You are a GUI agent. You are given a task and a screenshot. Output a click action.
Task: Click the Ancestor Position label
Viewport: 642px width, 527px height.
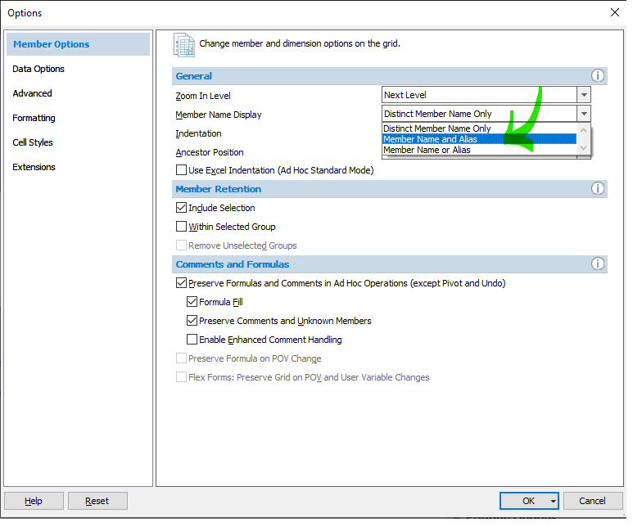(x=210, y=152)
